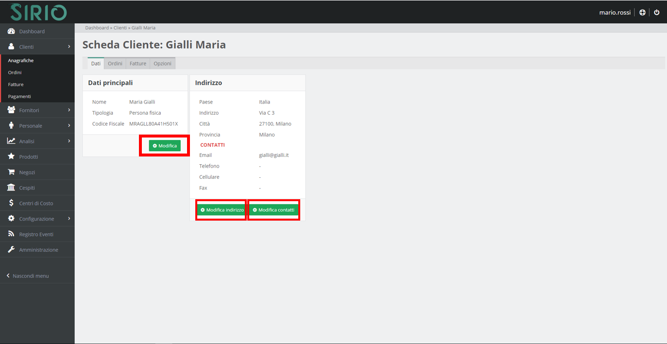The image size is (667, 344).
Task: Open the Dashboard icon in the sidebar
Action: 11,31
